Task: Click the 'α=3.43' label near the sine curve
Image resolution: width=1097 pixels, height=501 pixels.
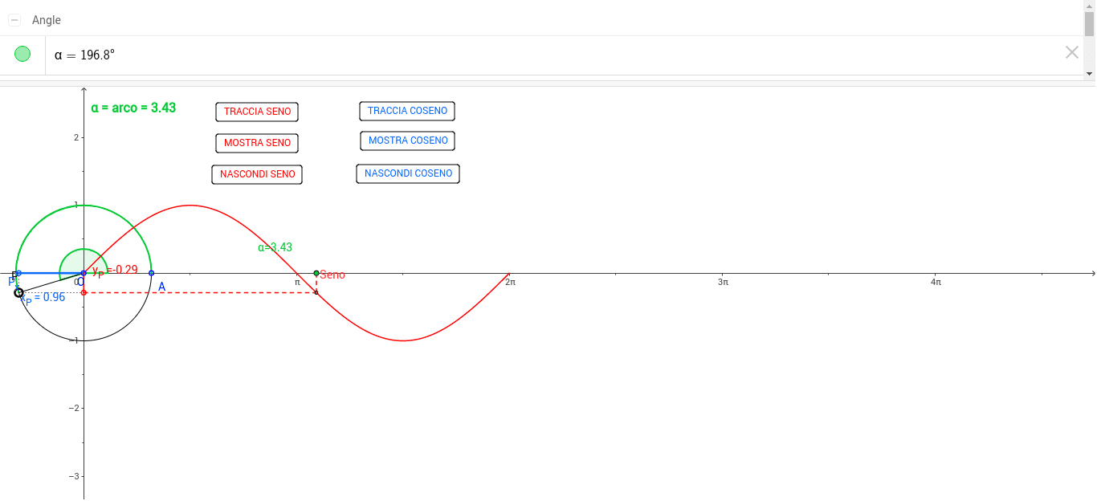Action: pos(275,247)
